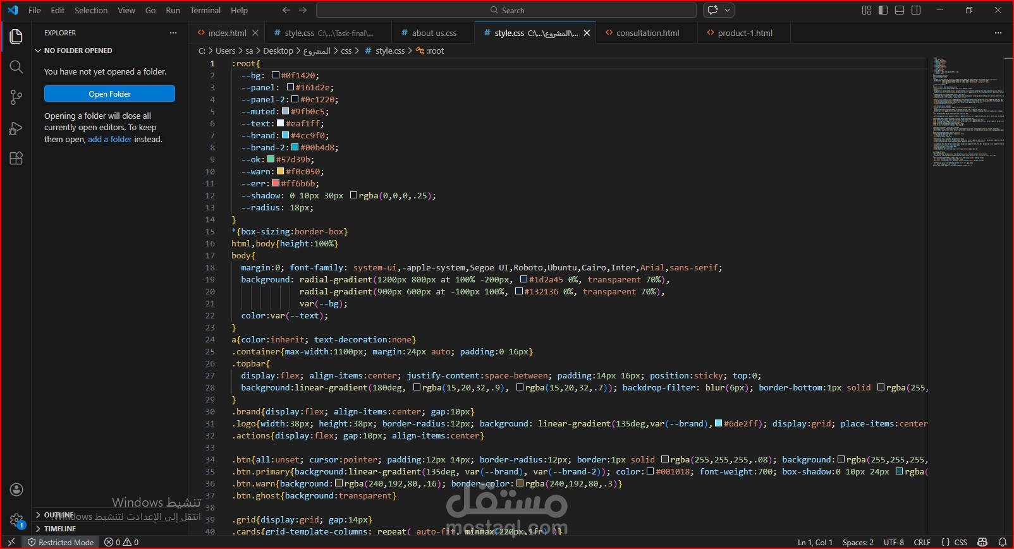
Task: Switch to the product-1.html tab
Action: pos(745,33)
